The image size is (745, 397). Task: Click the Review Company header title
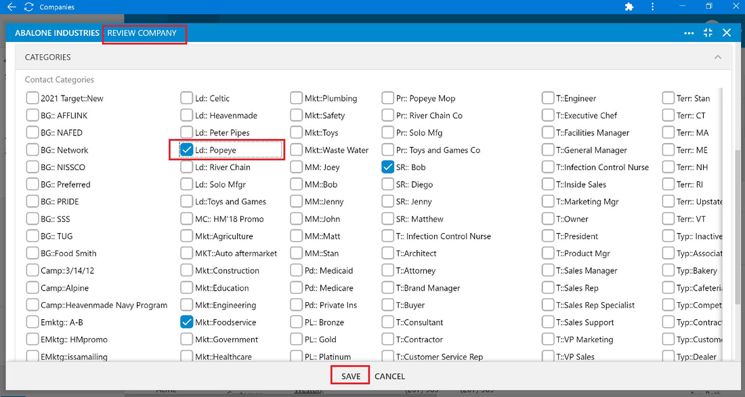pos(142,33)
